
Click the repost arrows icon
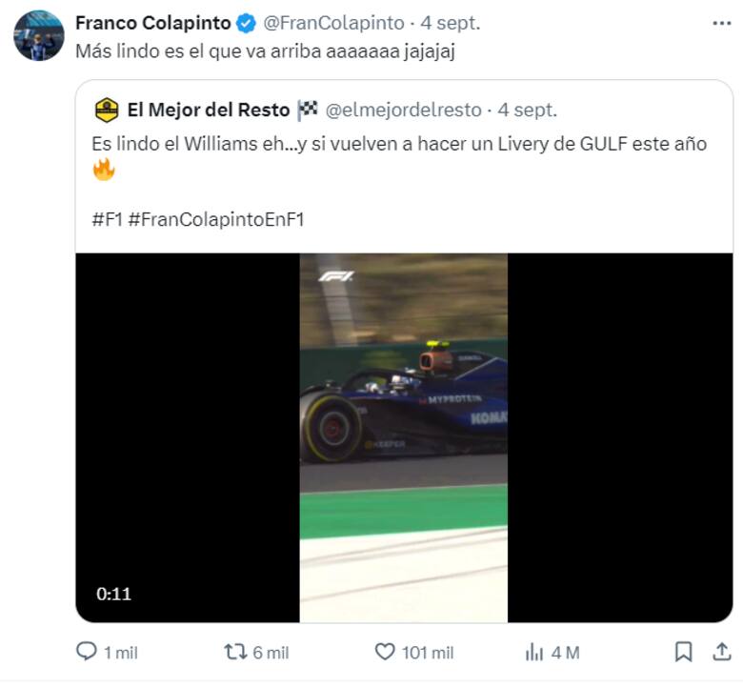[235, 652]
